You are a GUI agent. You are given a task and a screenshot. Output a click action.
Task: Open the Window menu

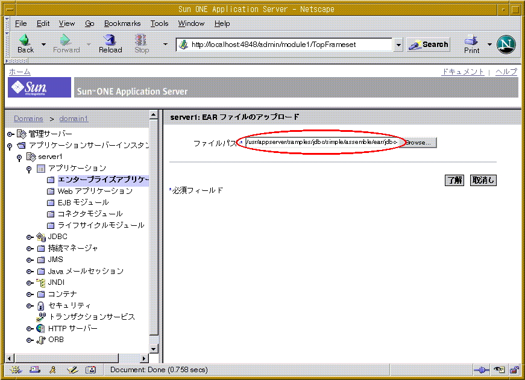tap(191, 23)
